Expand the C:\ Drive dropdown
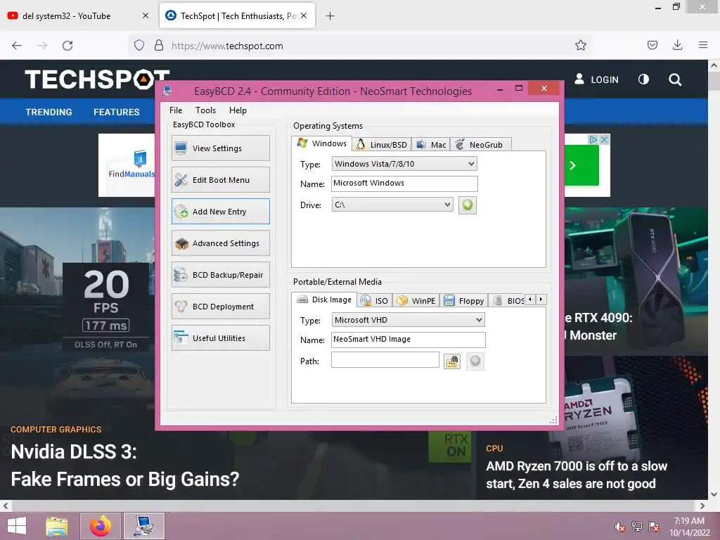Viewport: 720px width, 540px height. tap(392, 205)
